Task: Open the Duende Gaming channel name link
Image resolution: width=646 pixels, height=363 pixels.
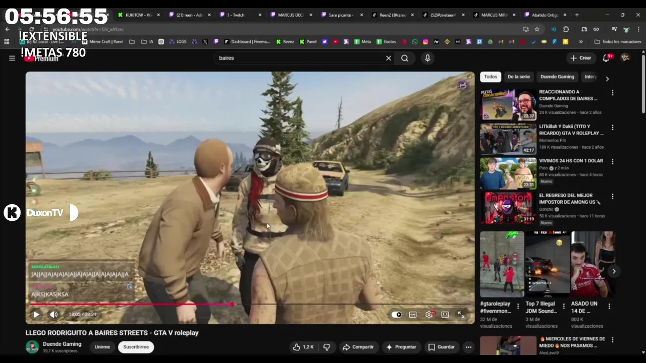Action: click(62, 344)
